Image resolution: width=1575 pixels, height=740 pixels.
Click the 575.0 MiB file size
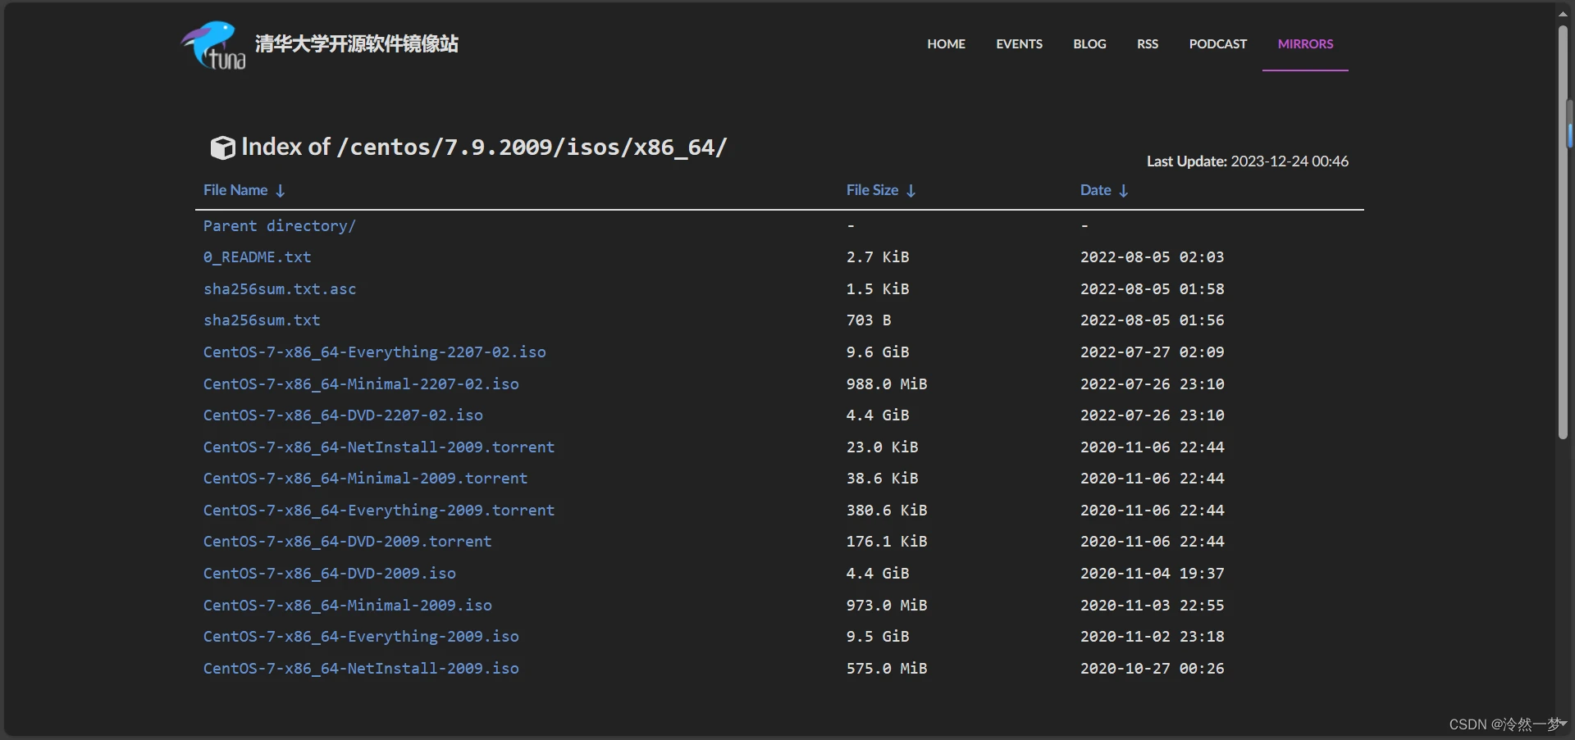tap(887, 669)
